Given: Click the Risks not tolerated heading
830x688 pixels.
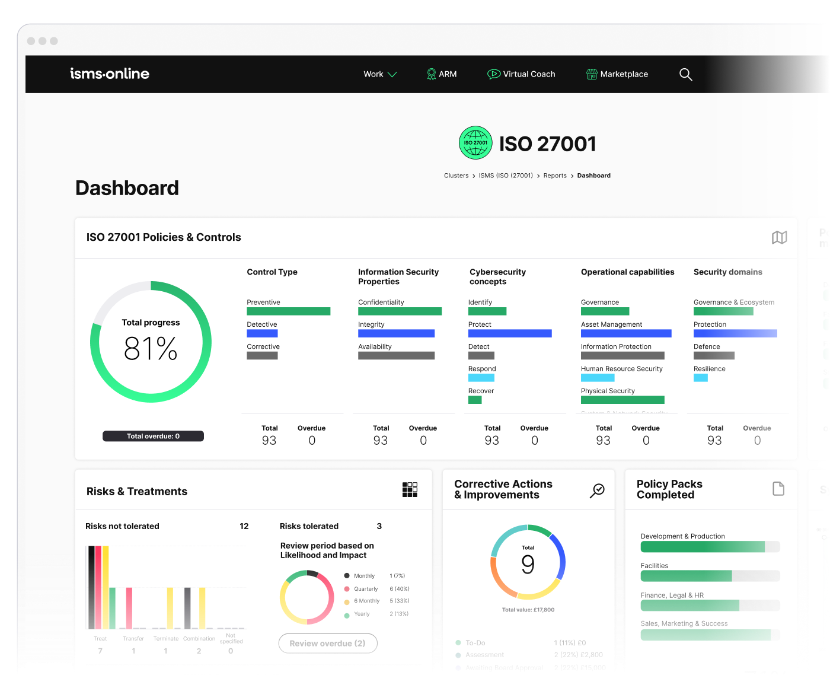Looking at the screenshot, I should (x=122, y=526).
